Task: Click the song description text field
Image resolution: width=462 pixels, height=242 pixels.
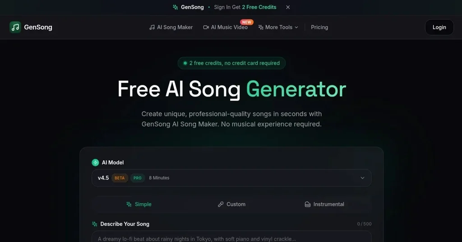Action: (x=231, y=237)
